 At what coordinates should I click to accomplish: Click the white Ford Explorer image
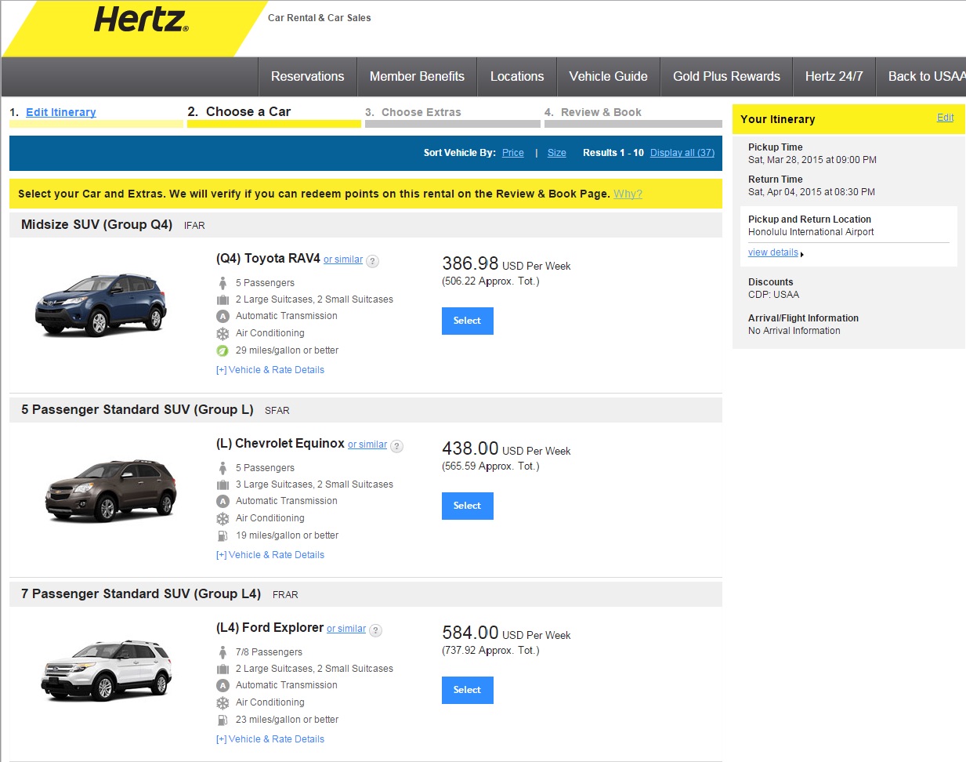tap(107, 670)
